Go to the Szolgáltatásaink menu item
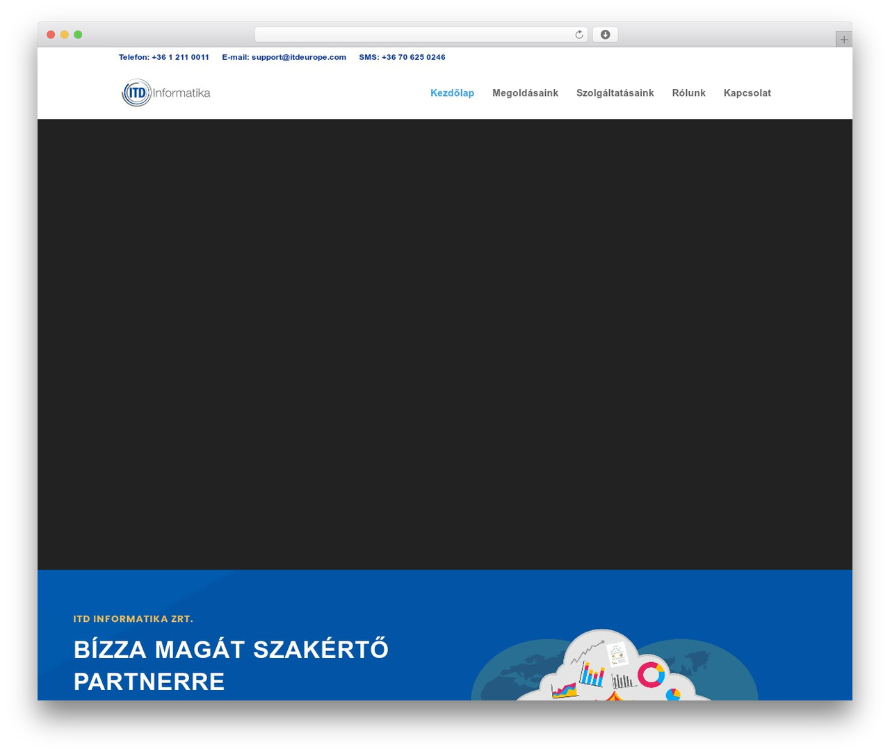This screenshot has width=890, height=754. [615, 93]
